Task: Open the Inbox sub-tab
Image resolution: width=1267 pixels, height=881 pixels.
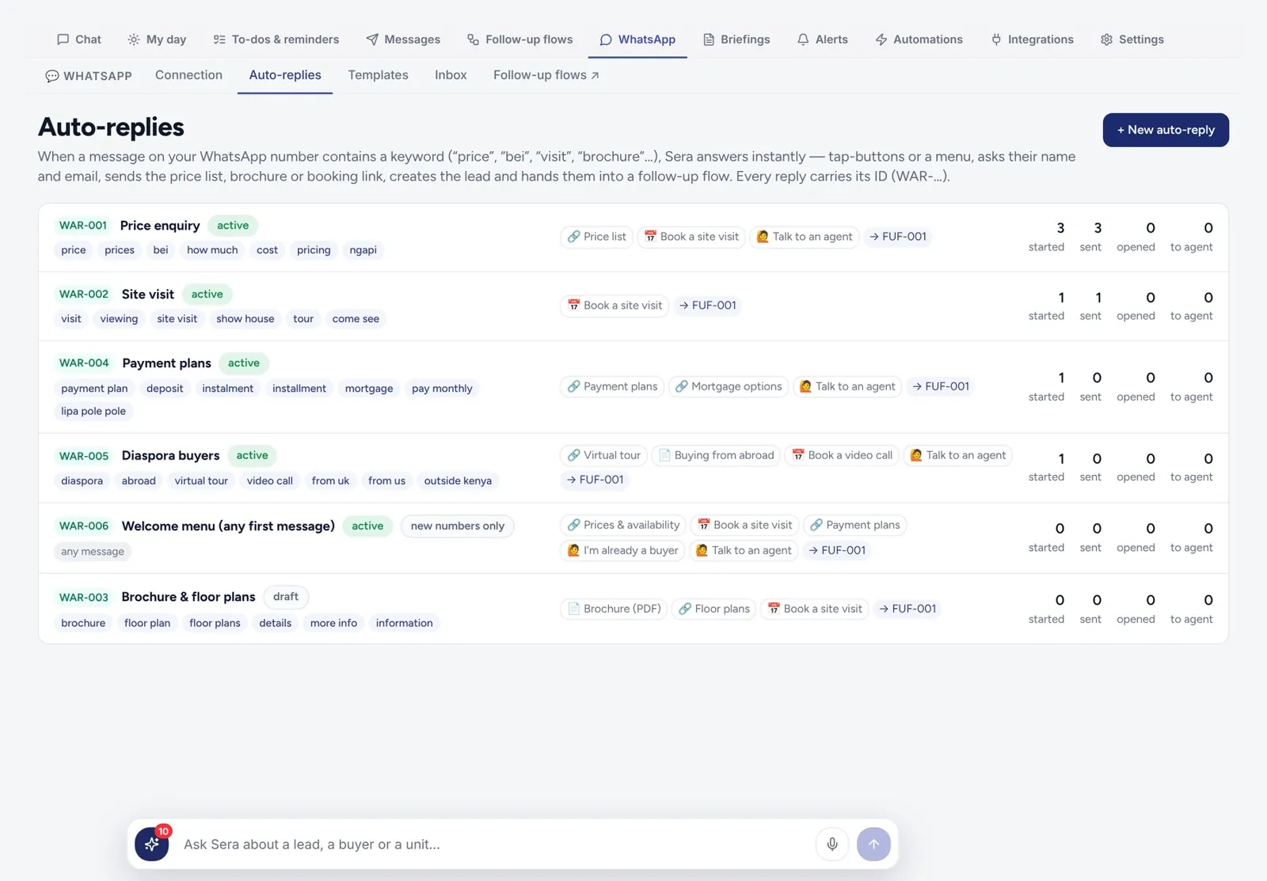Action: [x=451, y=75]
